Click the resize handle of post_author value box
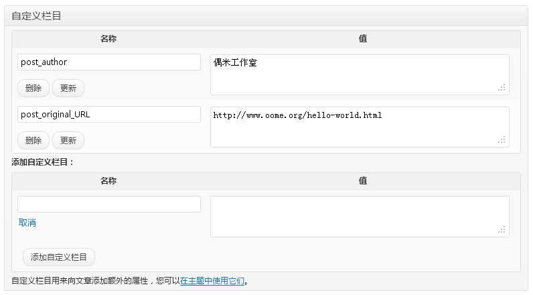Viewport: 533px width, 295px height. click(x=502, y=88)
